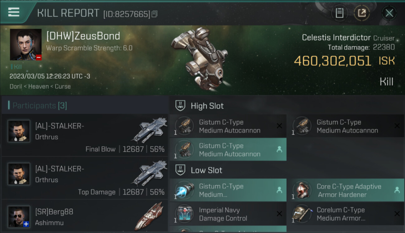Screen dimensions: 405x233
Task: Click Core C-Type Adaptive Armor Hardener icon
Action: tap(302, 190)
